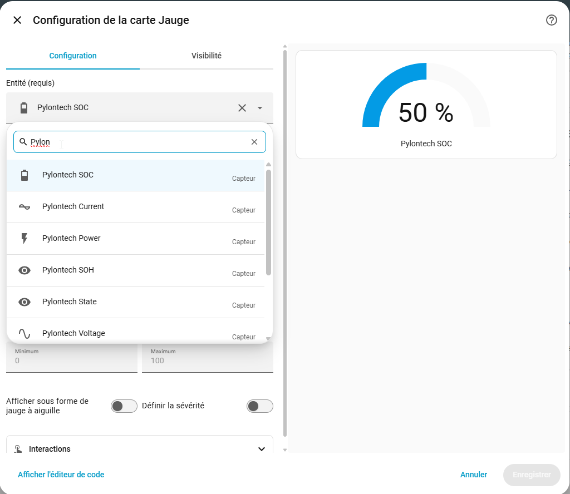Select Pylontech SOC from the list
570x494 pixels.
coord(135,175)
